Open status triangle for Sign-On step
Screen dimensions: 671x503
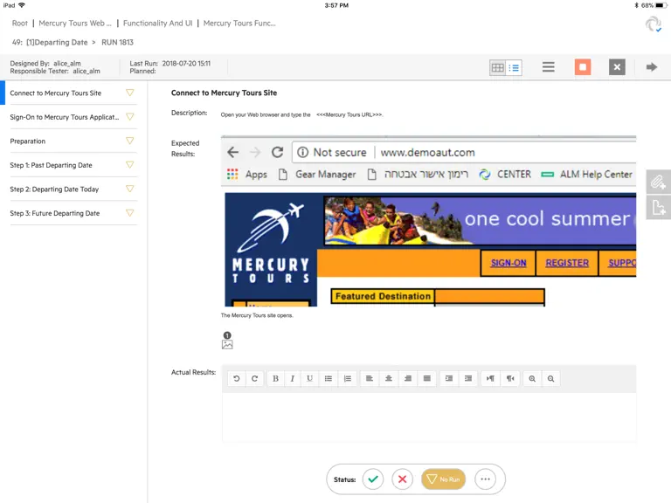[129, 116]
